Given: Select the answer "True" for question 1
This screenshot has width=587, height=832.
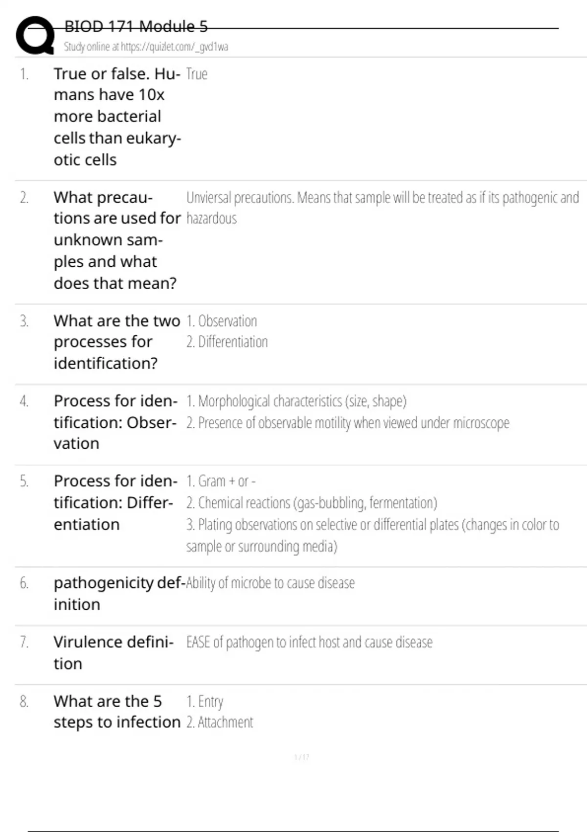Looking at the screenshot, I should [x=197, y=74].
